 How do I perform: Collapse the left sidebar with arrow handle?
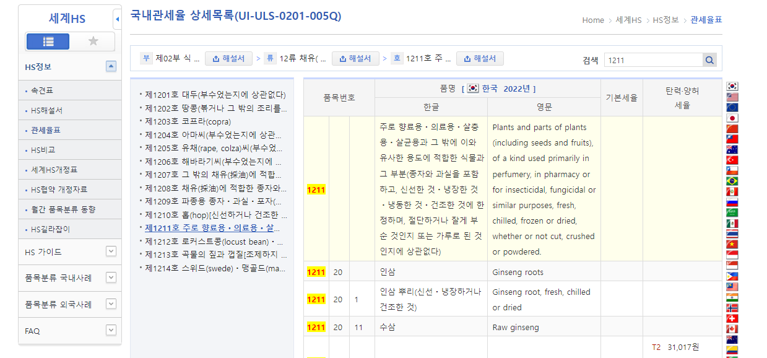[x=117, y=19]
